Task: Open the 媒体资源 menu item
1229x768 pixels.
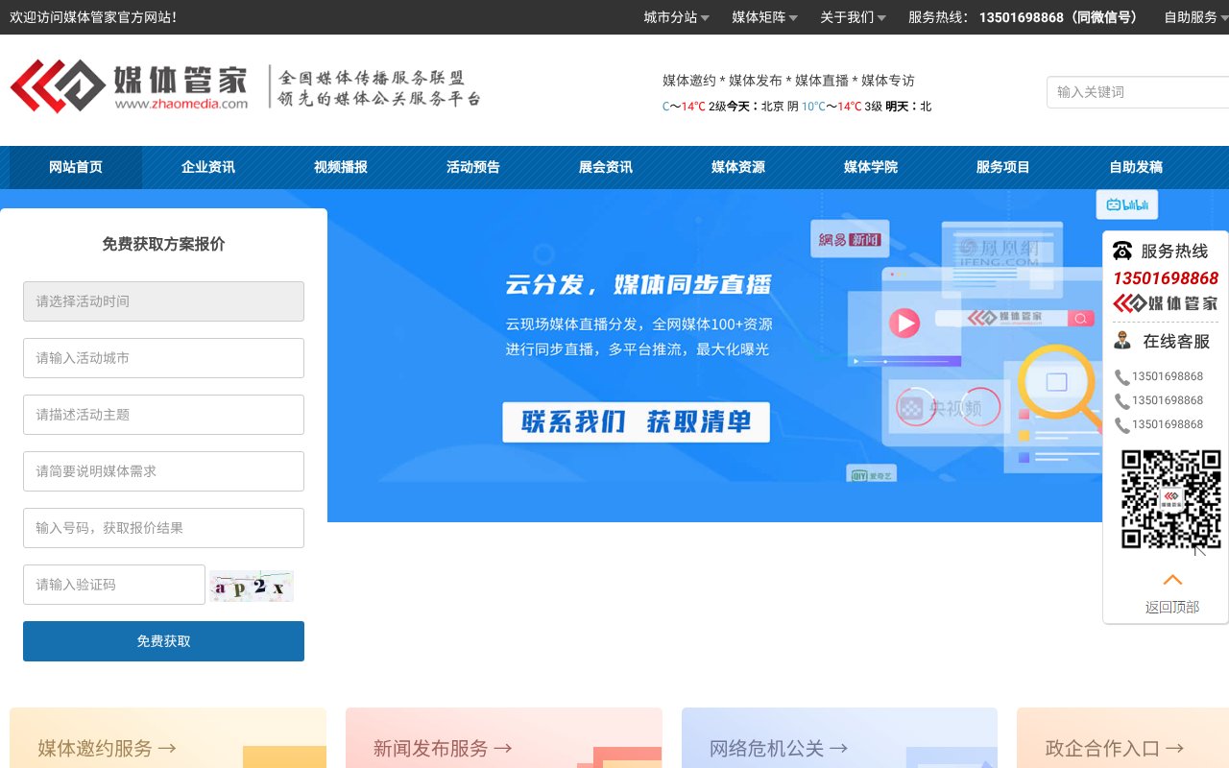Action: 738,166
